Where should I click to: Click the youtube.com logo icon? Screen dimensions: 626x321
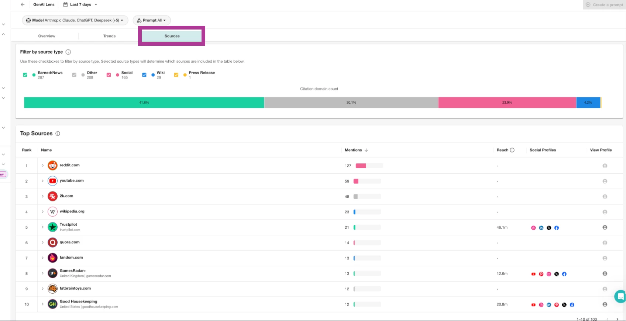click(x=53, y=181)
